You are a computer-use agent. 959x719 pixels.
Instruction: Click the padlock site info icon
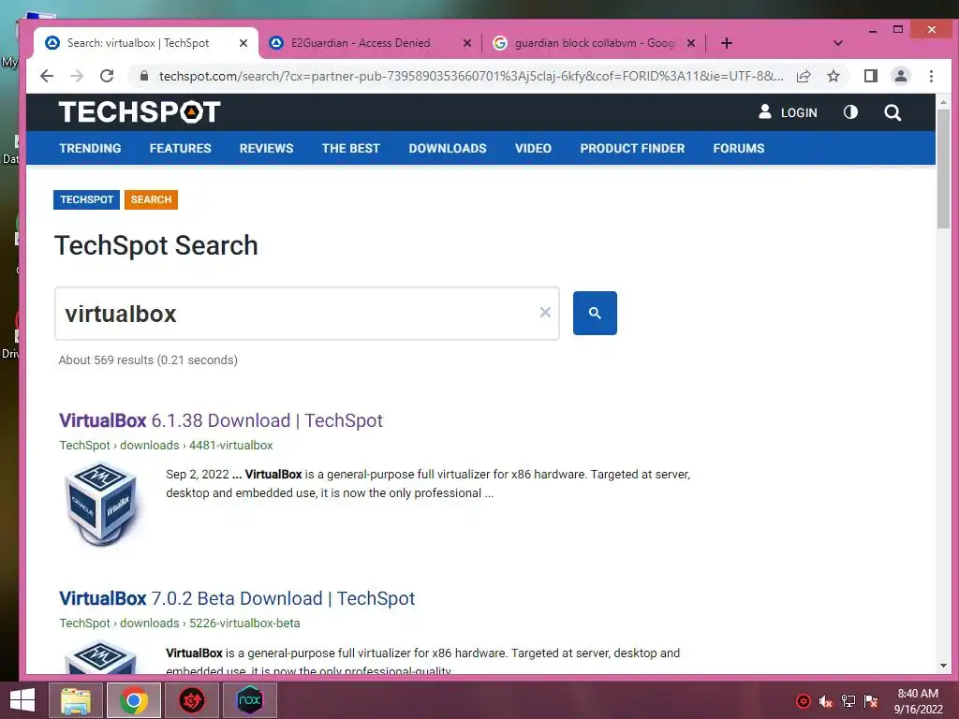tap(143, 76)
